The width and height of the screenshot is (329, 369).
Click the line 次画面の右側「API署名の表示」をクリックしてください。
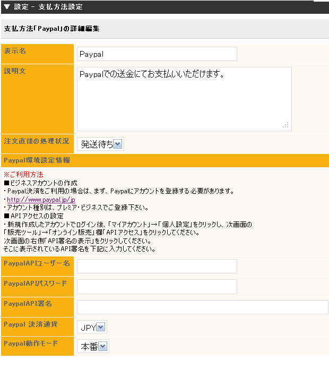tap(77, 241)
